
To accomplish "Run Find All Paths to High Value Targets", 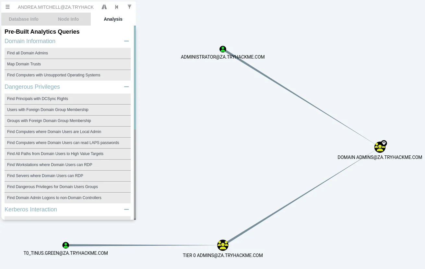I will (67, 154).
